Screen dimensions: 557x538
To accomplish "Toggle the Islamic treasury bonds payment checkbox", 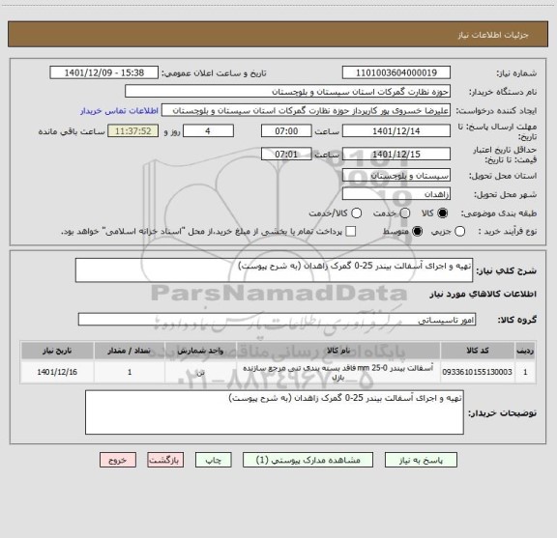I will pos(351,232).
